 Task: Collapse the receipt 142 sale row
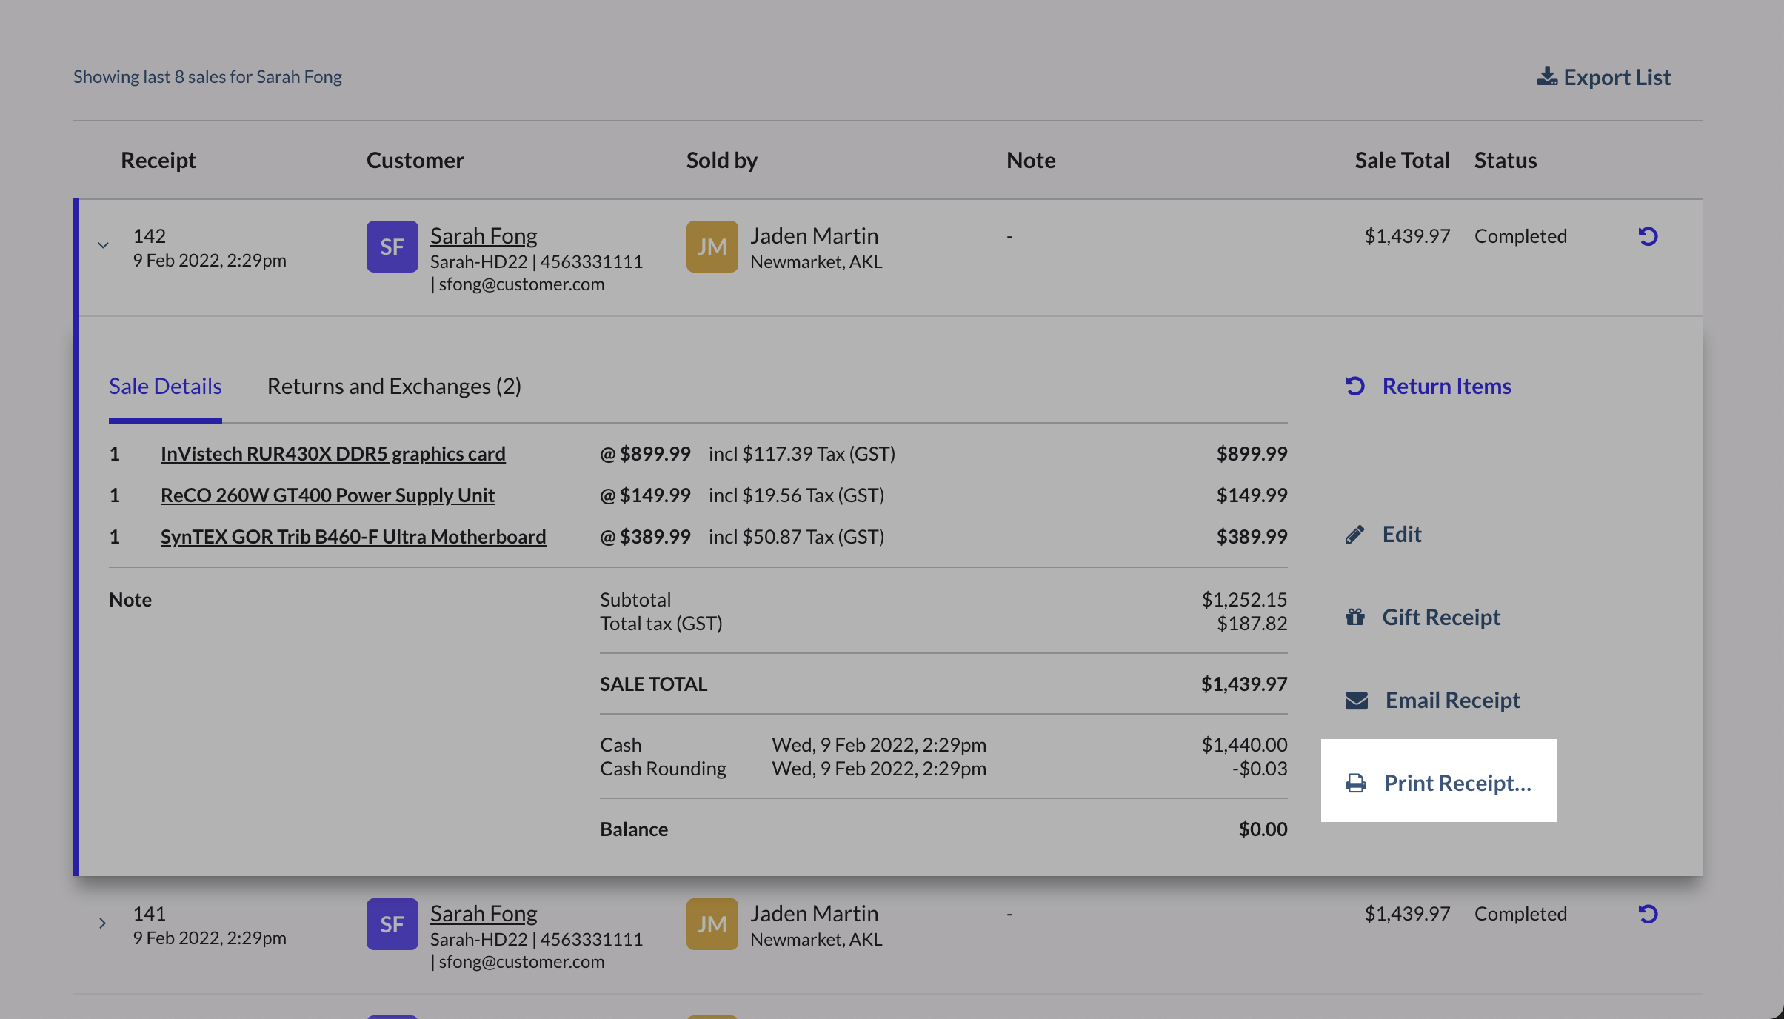[103, 245]
